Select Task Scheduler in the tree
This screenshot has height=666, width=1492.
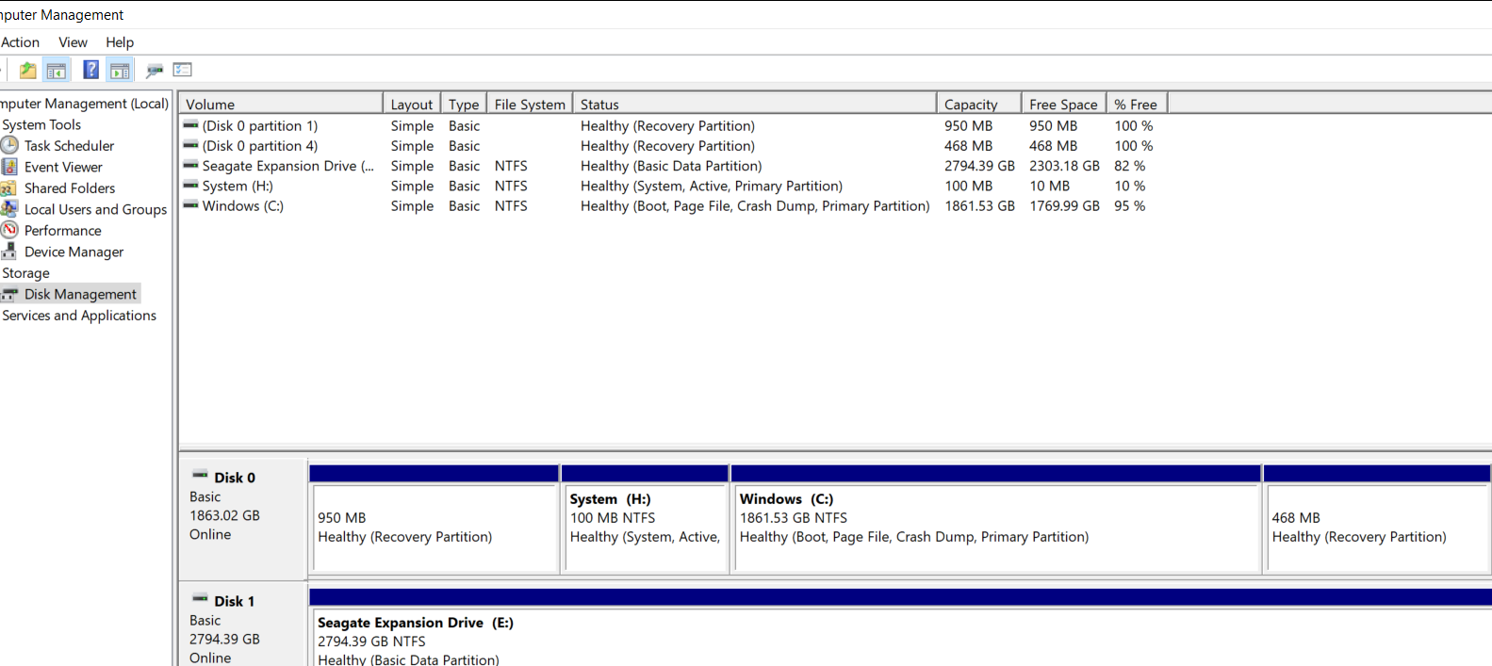pyautogui.click(x=69, y=146)
